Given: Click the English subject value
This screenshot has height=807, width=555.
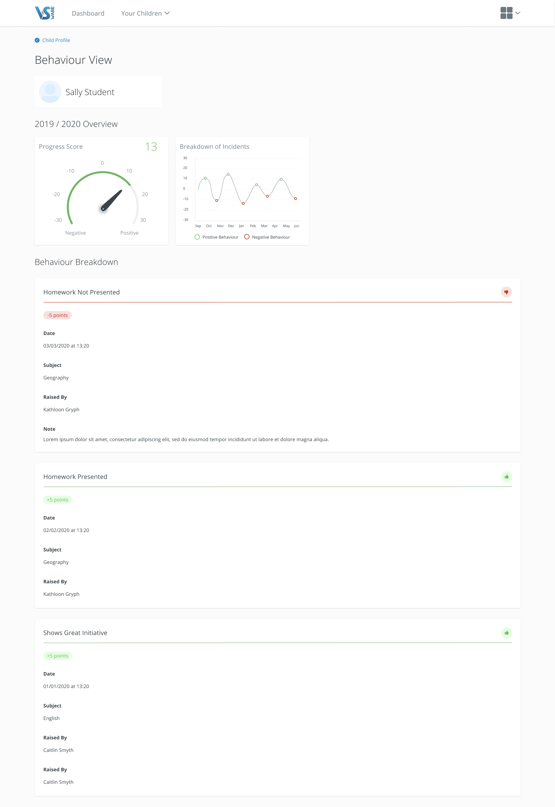Looking at the screenshot, I should (x=51, y=719).
